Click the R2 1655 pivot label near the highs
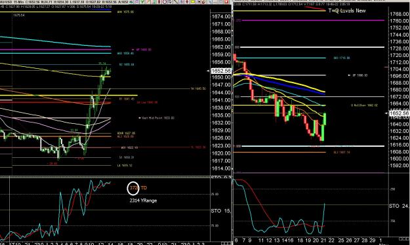Viewport: 410px width, 245px height. click(127, 64)
